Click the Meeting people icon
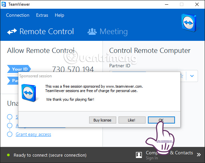 click(92, 31)
